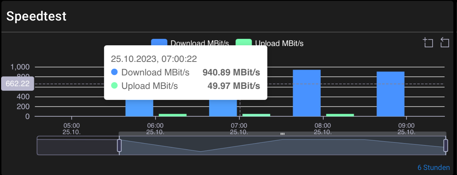The width and height of the screenshot is (457, 175).
Task: Toggle the Upload MBit/s green legend swatch
Action: pyautogui.click(x=243, y=42)
